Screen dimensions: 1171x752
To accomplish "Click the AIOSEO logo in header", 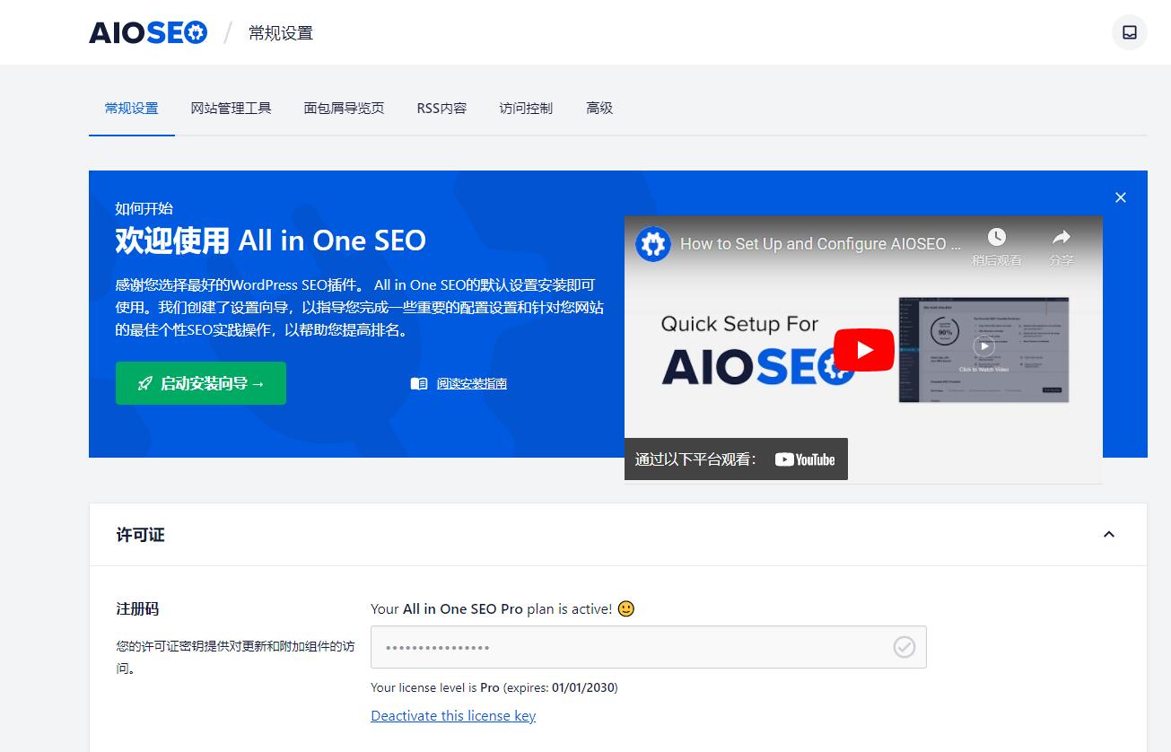I will tap(148, 33).
